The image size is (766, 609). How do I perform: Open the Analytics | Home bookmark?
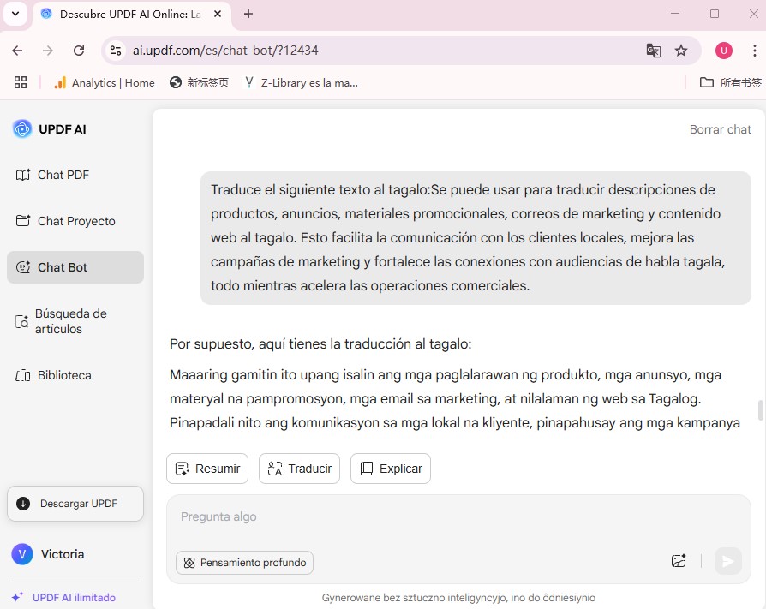pyautogui.click(x=105, y=82)
